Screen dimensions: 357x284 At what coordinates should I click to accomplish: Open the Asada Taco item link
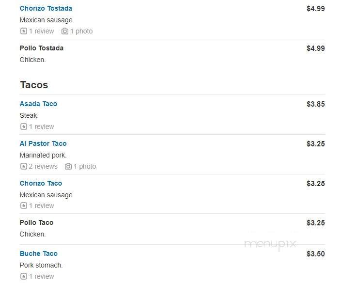click(38, 104)
